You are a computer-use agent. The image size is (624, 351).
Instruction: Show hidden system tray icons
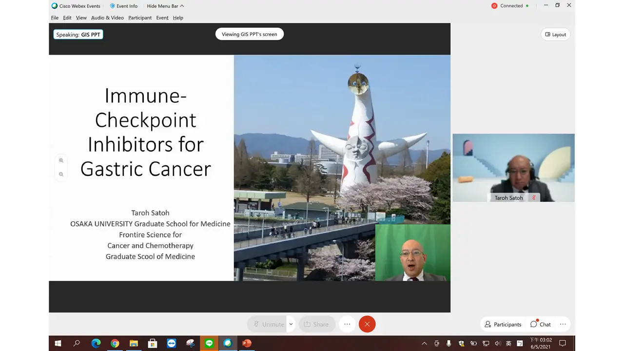point(424,343)
